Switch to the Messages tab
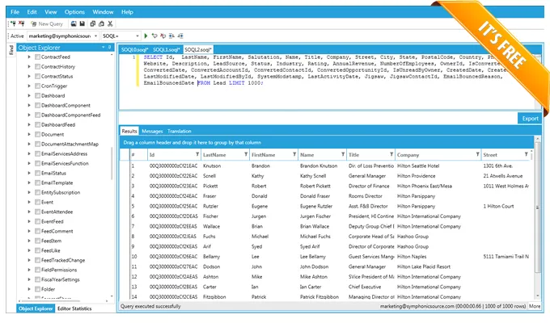Screen dimensions: 550x323 point(152,131)
